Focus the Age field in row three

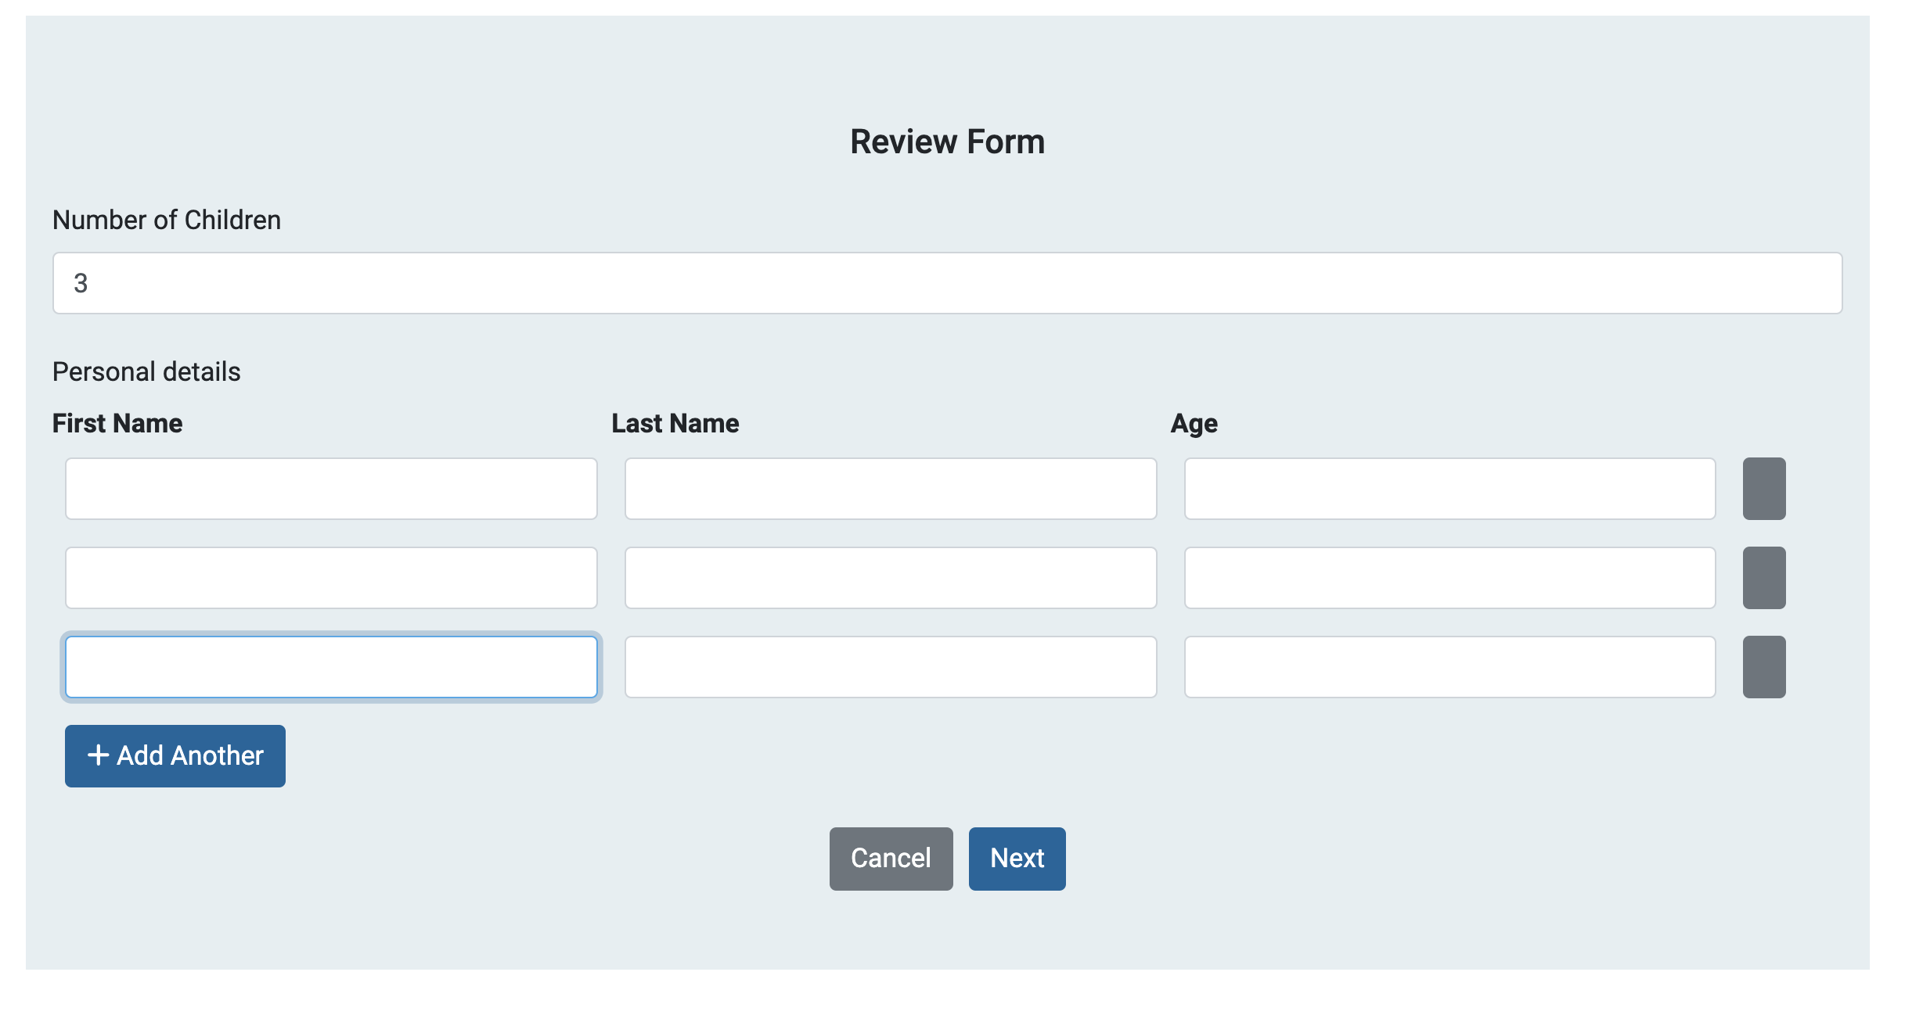(1449, 666)
